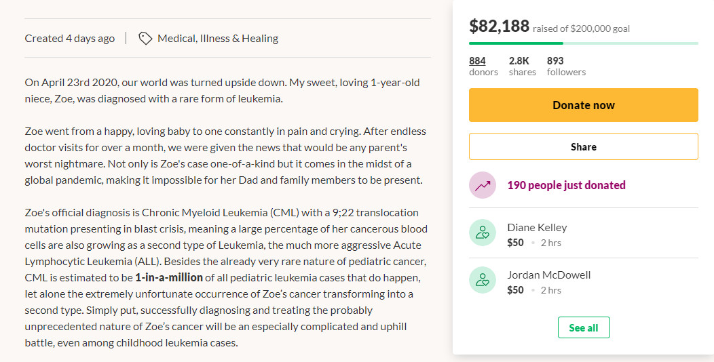Select Diane Kelley donor name

click(537, 228)
